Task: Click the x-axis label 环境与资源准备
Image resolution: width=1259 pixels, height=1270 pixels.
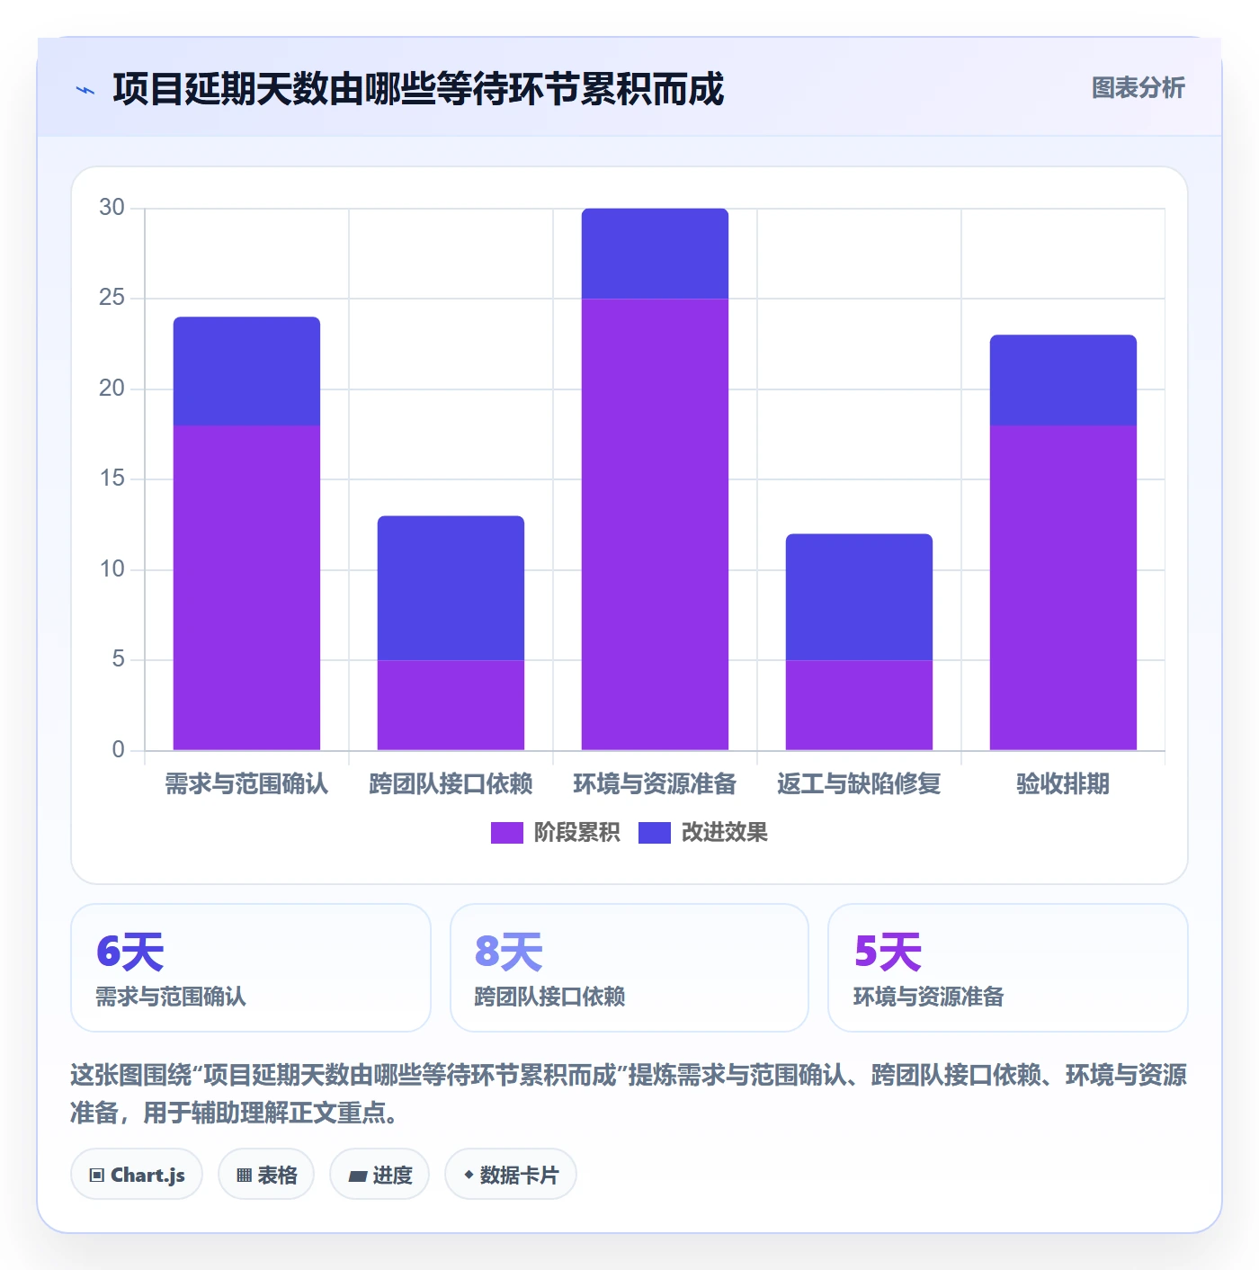Action: coord(655,784)
